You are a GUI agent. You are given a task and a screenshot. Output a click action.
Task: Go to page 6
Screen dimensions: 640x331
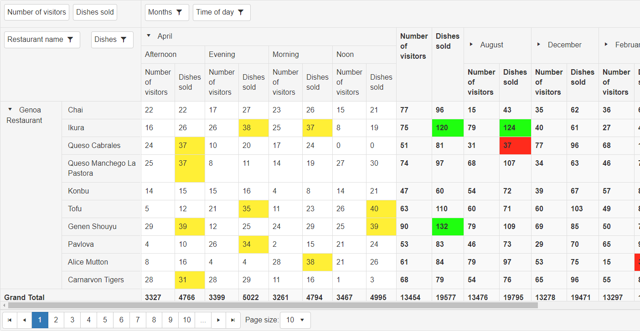(121, 320)
